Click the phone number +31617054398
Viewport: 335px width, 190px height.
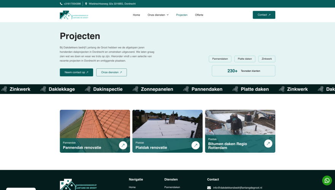[x=72, y=4]
